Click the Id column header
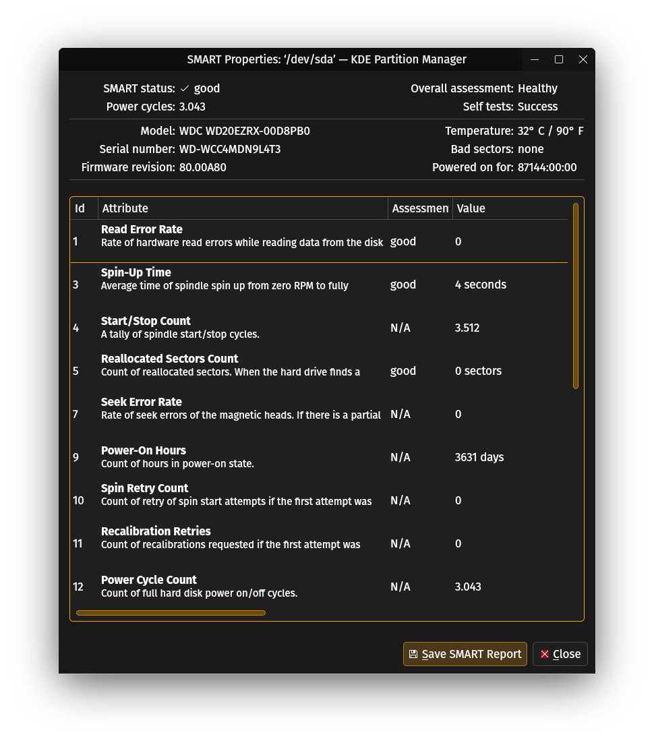 click(x=84, y=208)
